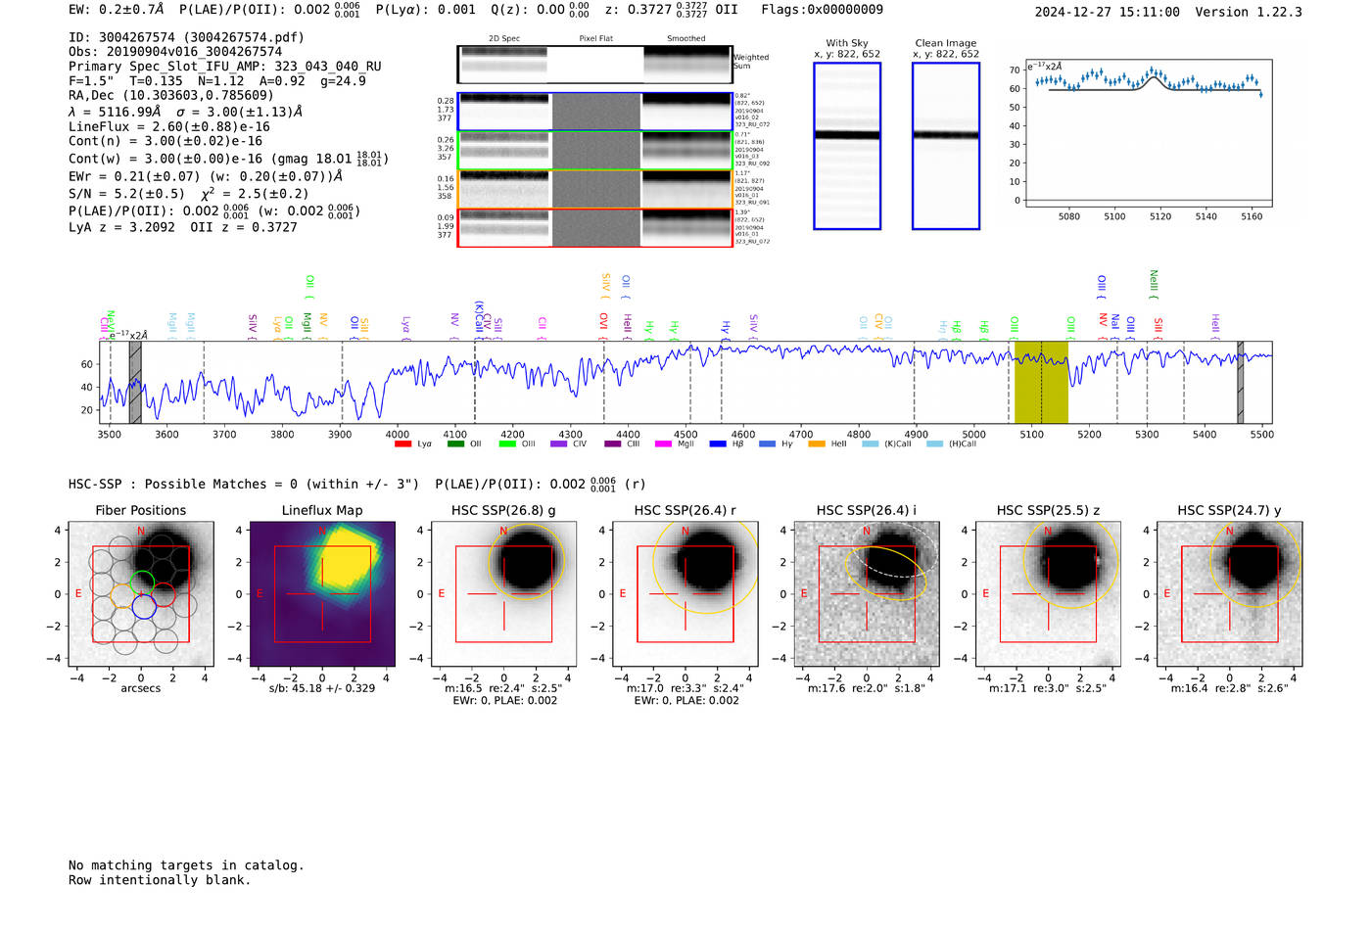Click the orange HeII legend swatch
1371x933 pixels.
(x=817, y=444)
